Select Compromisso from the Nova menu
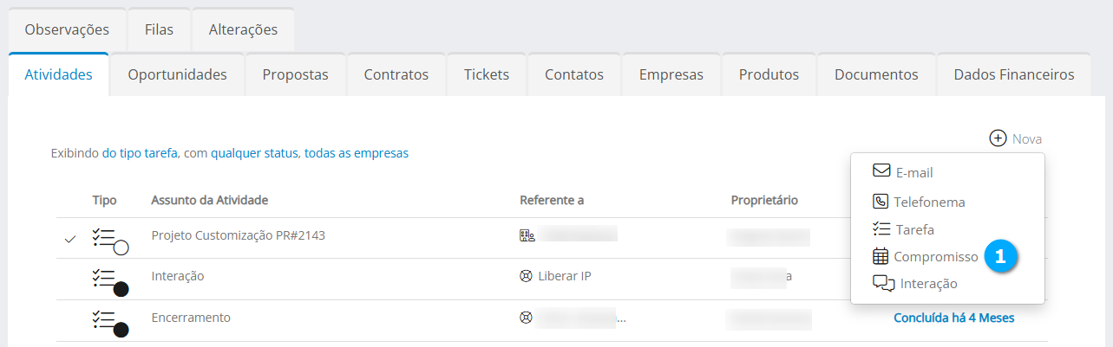This screenshot has width=1113, height=347. 935,257
